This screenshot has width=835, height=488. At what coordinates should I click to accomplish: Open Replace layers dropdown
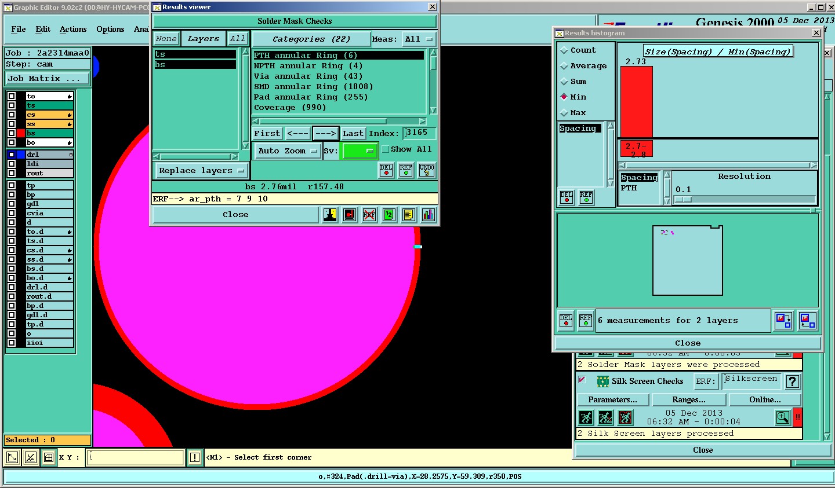(201, 171)
